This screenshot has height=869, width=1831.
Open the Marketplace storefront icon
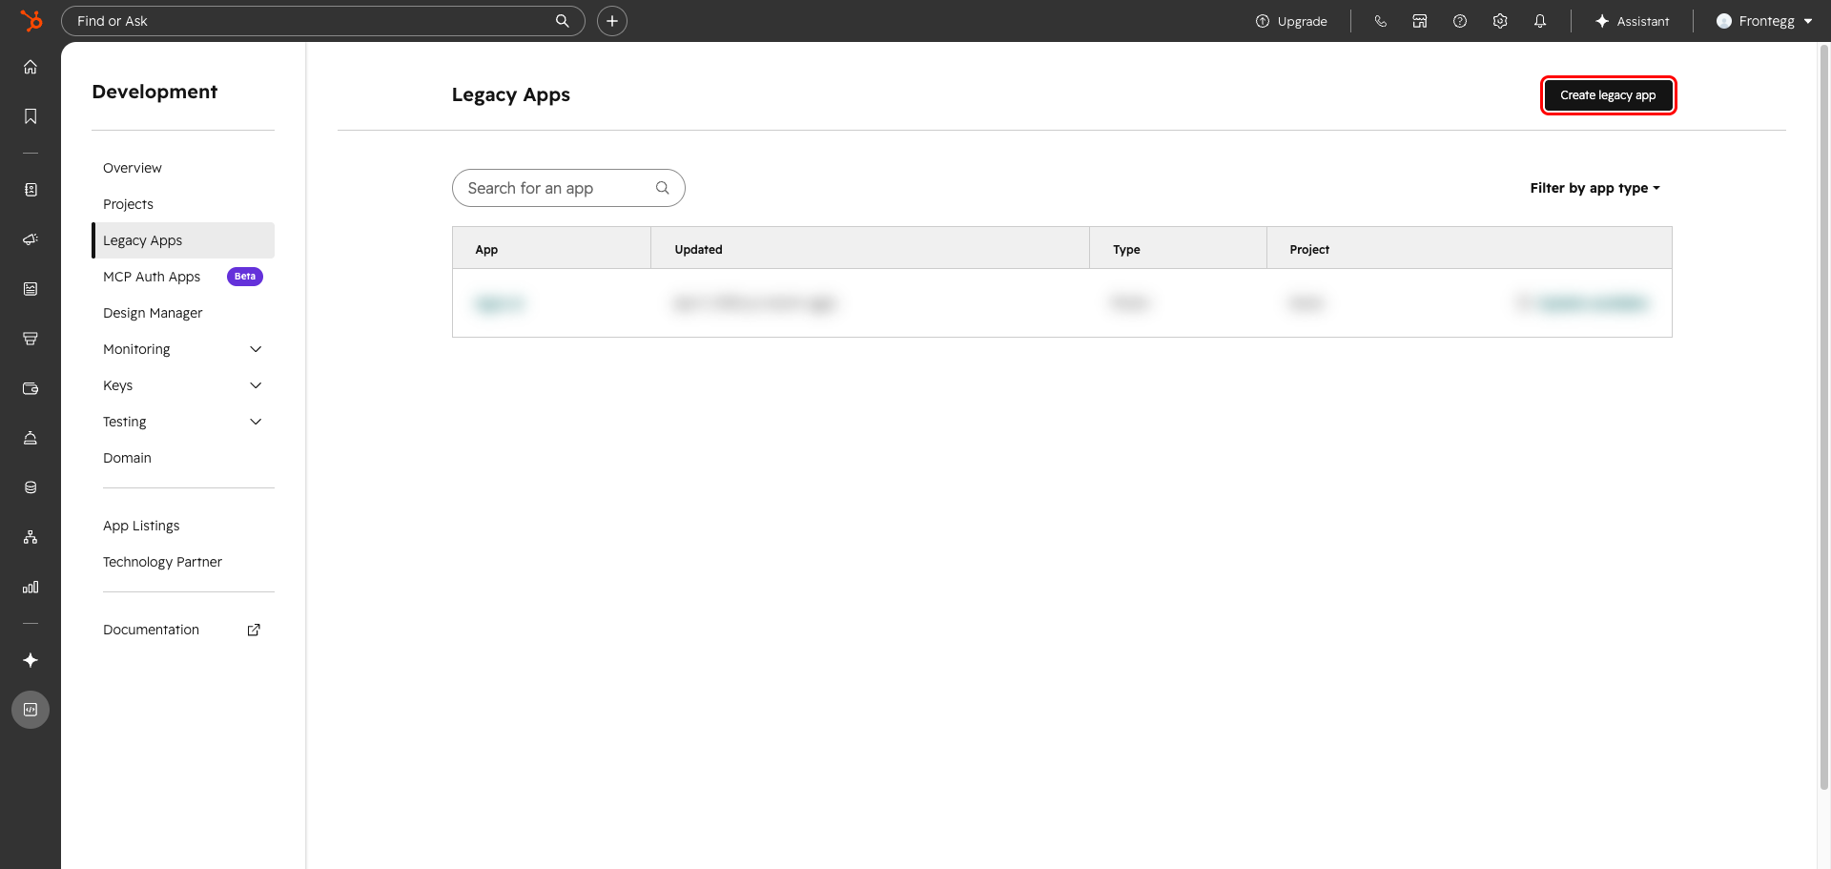[1420, 21]
